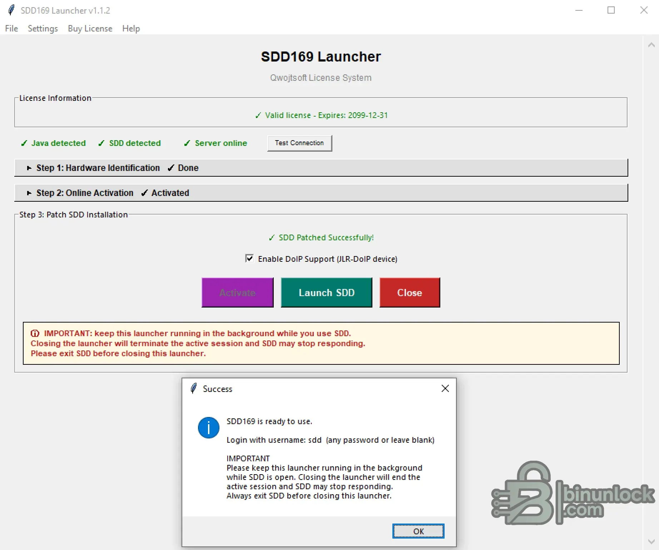
Task: Open the Buy License menu
Action: 90,29
